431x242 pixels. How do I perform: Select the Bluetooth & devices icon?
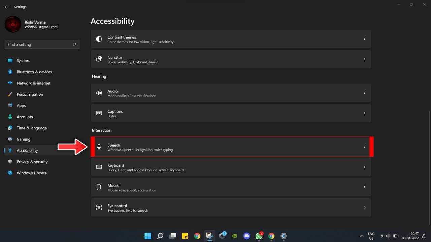click(10, 72)
